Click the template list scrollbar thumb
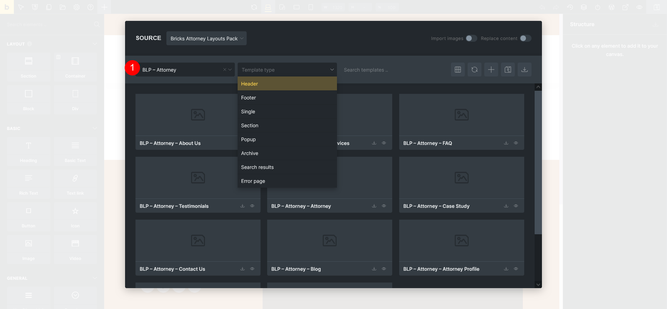Image resolution: width=667 pixels, height=309 pixels. (538, 162)
